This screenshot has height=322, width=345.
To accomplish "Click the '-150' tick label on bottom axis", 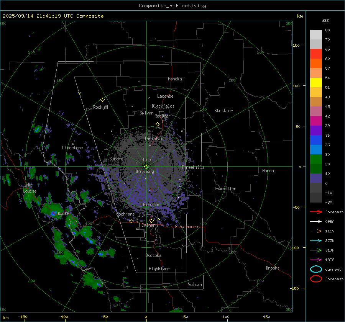I will (23, 317).
